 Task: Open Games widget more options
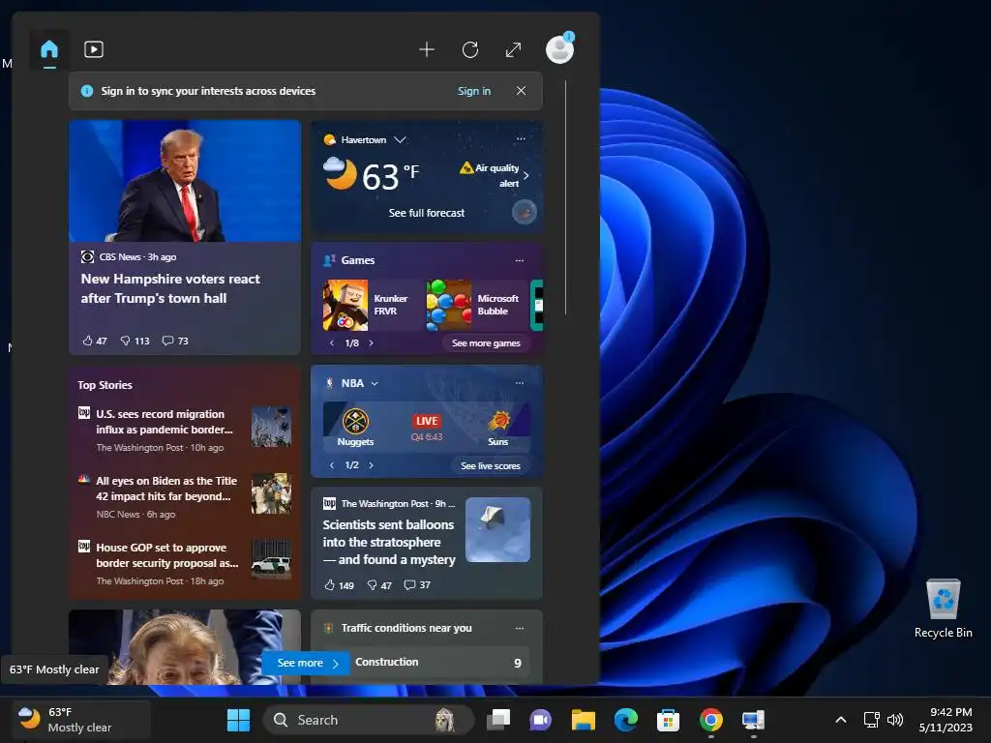520,260
